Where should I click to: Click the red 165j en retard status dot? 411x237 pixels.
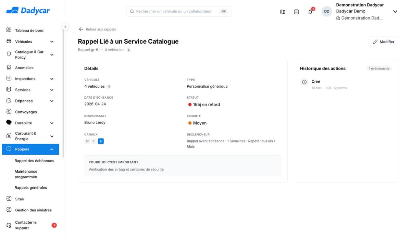(x=190, y=104)
